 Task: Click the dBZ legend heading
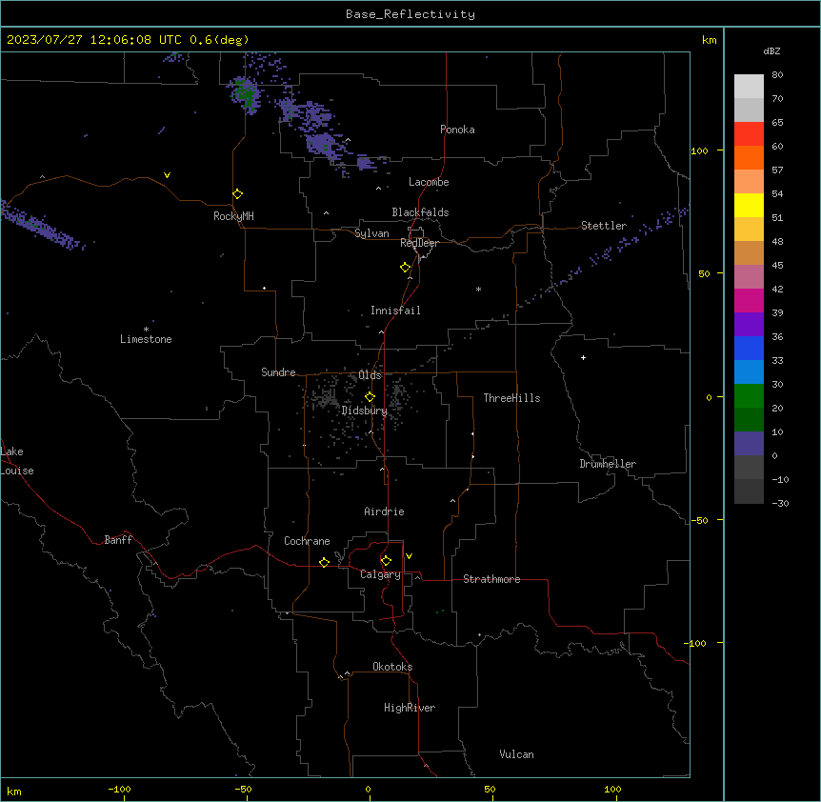tap(771, 50)
